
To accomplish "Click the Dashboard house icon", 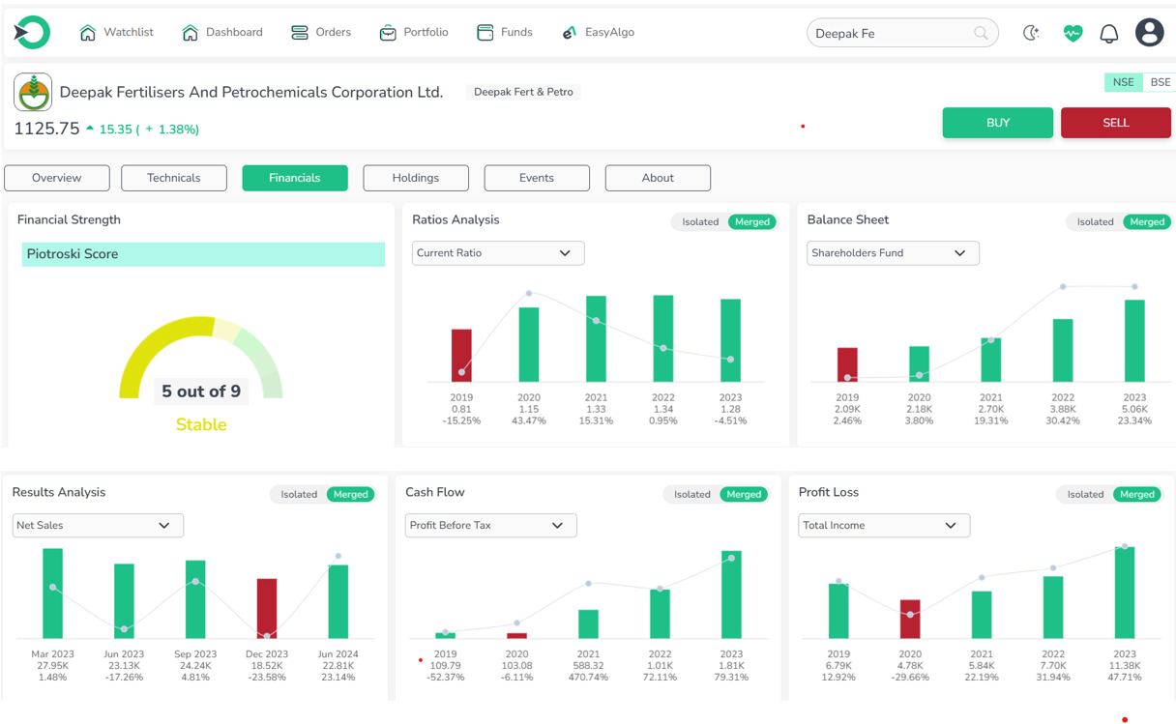I will [191, 33].
